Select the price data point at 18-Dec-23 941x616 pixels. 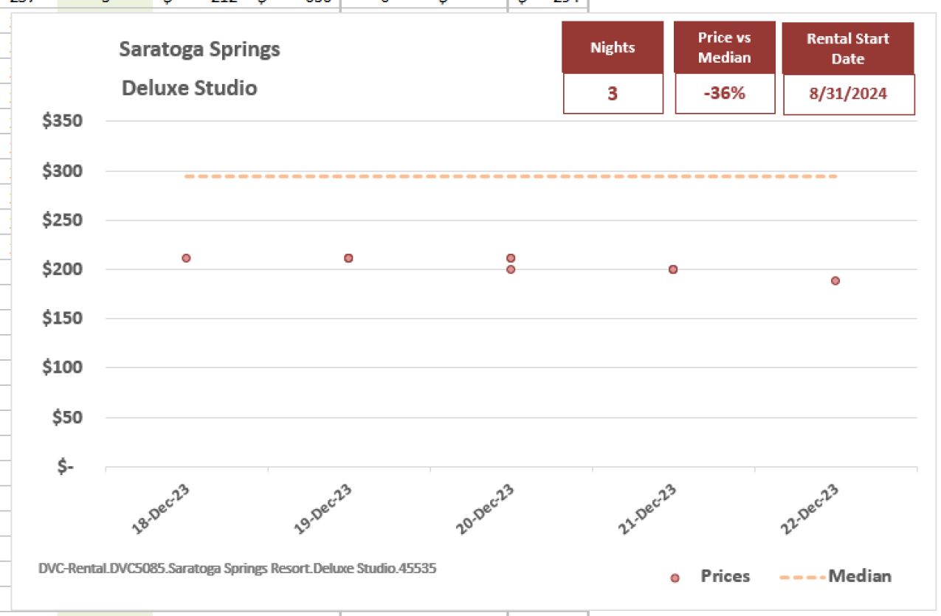coord(186,258)
